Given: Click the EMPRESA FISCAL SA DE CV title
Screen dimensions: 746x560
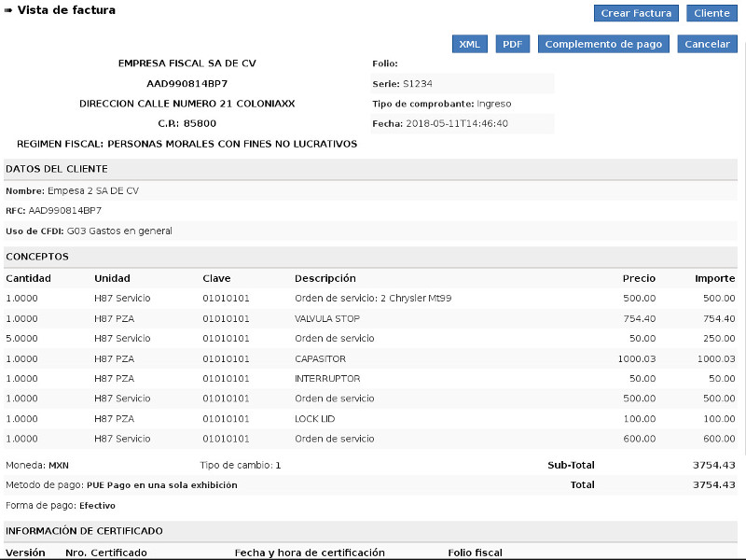Looking at the screenshot, I should 187,63.
